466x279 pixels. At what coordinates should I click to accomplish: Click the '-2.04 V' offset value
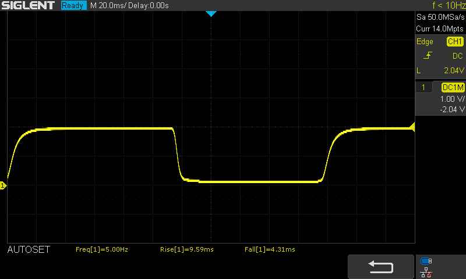coord(452,110)
